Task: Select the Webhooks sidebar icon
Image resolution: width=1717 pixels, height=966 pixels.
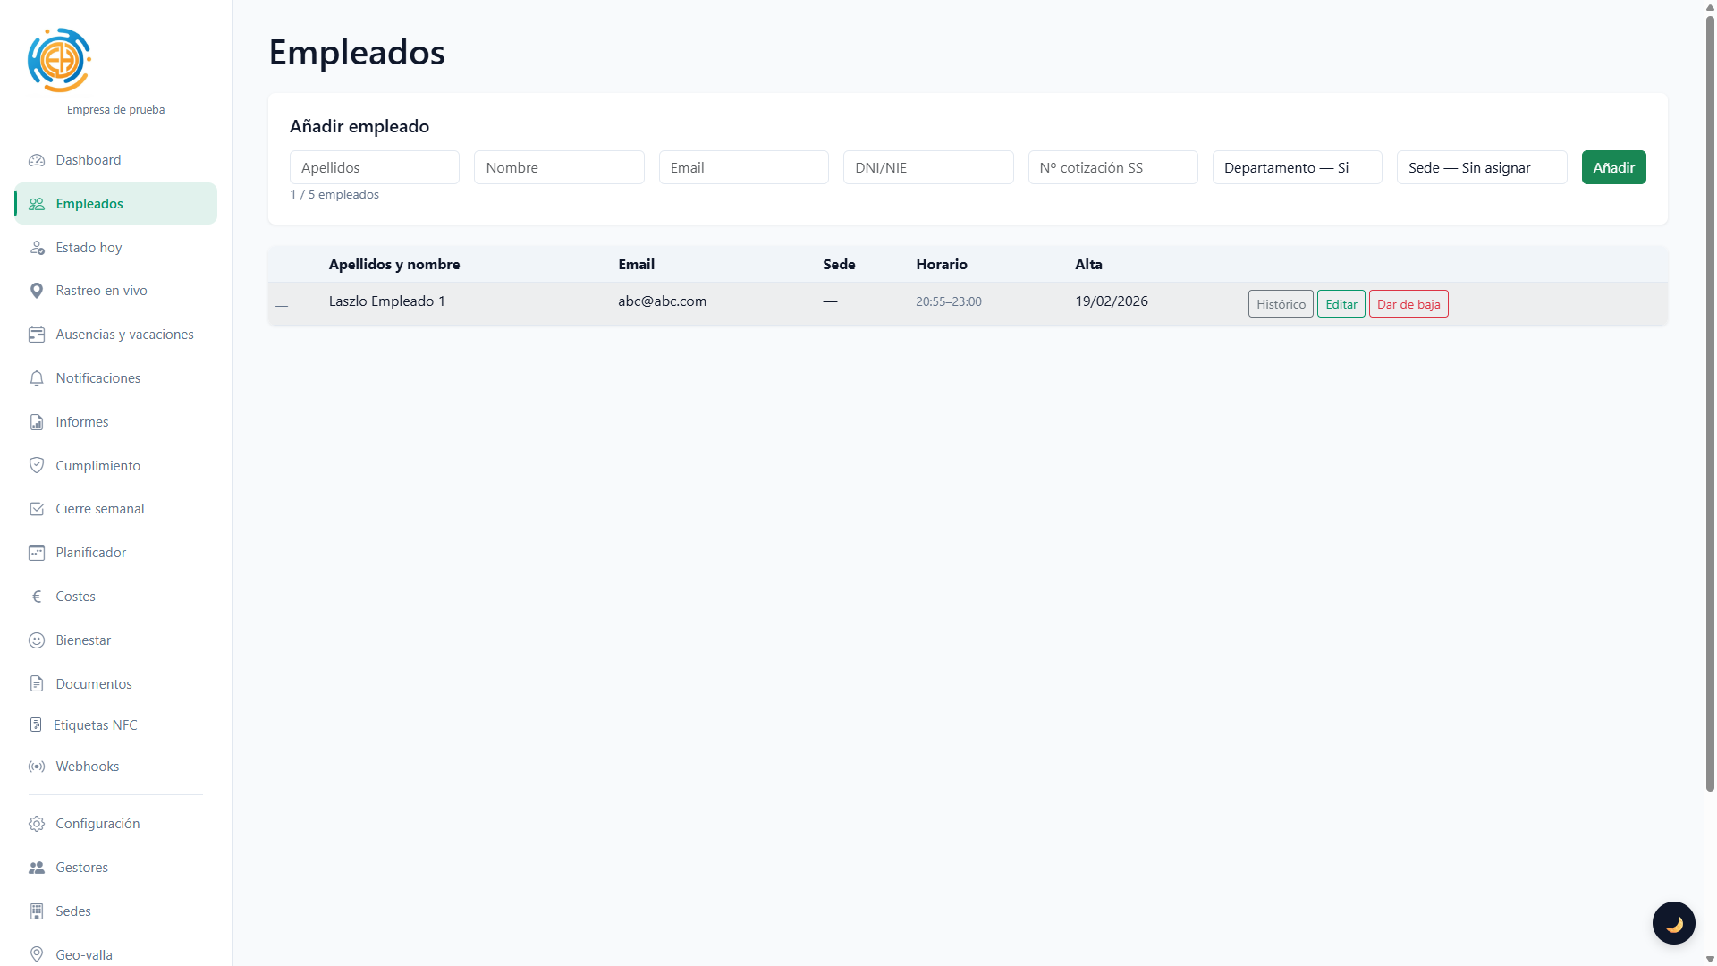Action: [37, 766]
